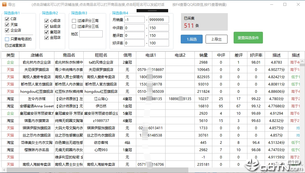The image size is (305, 173).
Task: Enable 过滤评分三低 checkbox
Action: pyautogui.click(x=74, y=27)
